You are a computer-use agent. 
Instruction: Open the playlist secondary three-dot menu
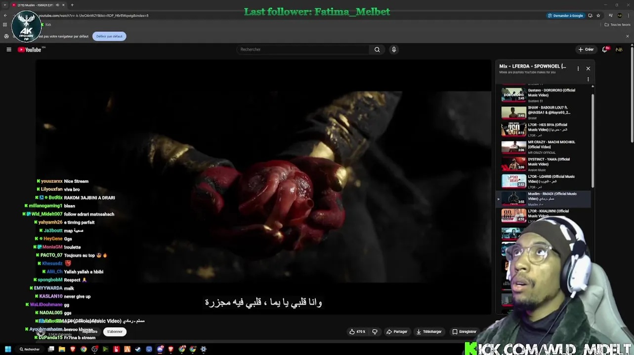tap(588, 79)
